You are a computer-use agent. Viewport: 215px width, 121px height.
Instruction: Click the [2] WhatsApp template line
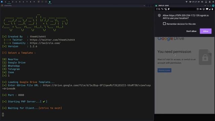pyautogui.click(x=11, y=66)
